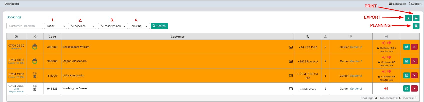
Task: Focus the Customer / Booking search field
Action: pyautogui.click(x=25, y=26)
